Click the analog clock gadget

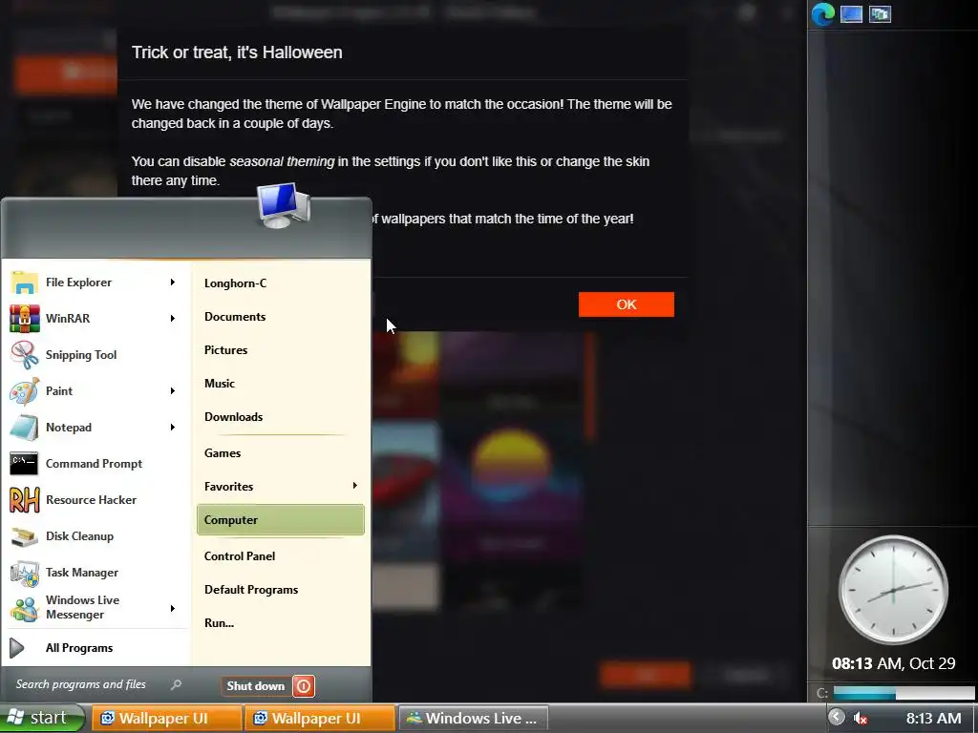(893, 590)
